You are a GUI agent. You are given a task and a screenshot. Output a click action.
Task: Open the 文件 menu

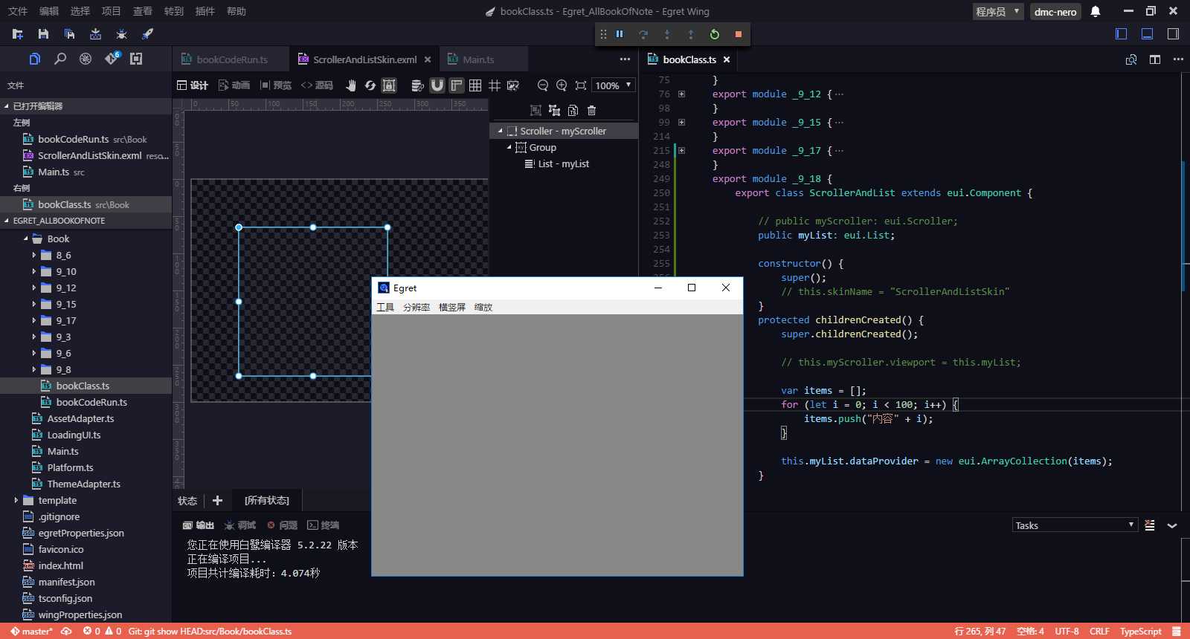[18, 11]
